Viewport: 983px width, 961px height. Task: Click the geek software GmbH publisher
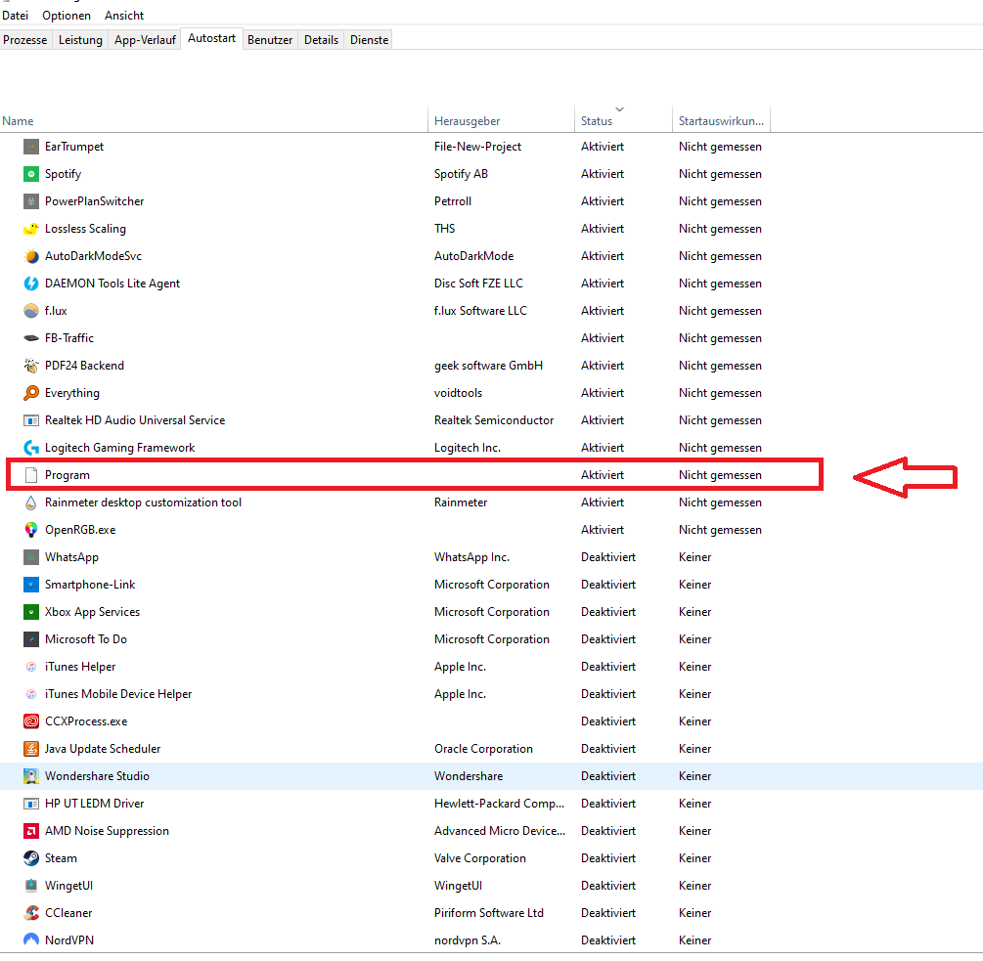tap(488, 366)
